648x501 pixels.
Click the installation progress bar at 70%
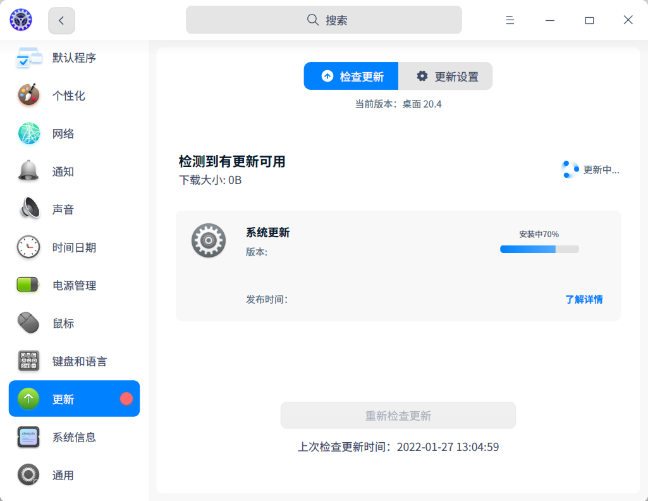tap(539, 249)
